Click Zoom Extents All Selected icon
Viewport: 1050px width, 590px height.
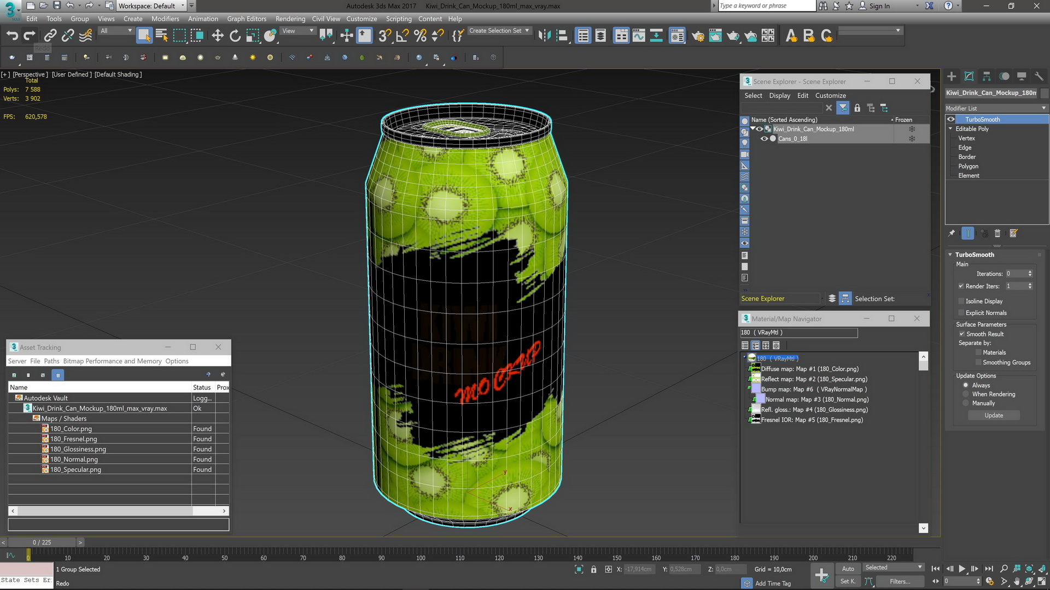pos(1042,569)
